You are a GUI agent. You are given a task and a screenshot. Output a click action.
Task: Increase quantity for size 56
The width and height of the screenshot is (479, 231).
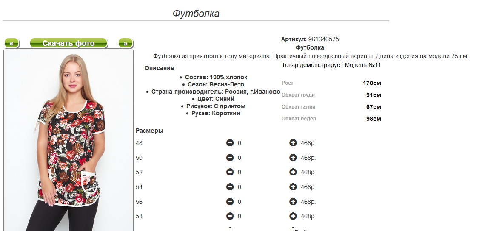[293, 202]
